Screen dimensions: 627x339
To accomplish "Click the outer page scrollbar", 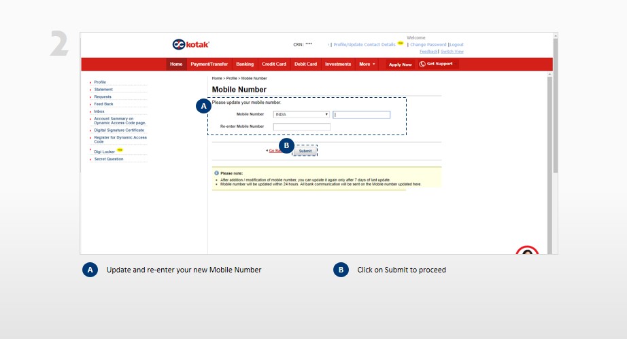I will pyautogui.click(x=555, y=106).
